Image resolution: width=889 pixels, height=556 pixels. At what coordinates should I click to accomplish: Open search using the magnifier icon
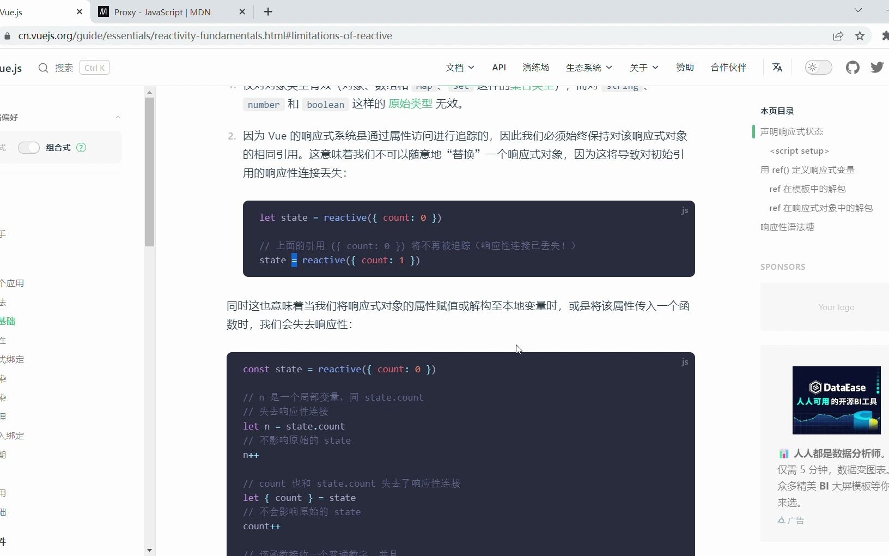pyautogui.click(x=44, y=68)
